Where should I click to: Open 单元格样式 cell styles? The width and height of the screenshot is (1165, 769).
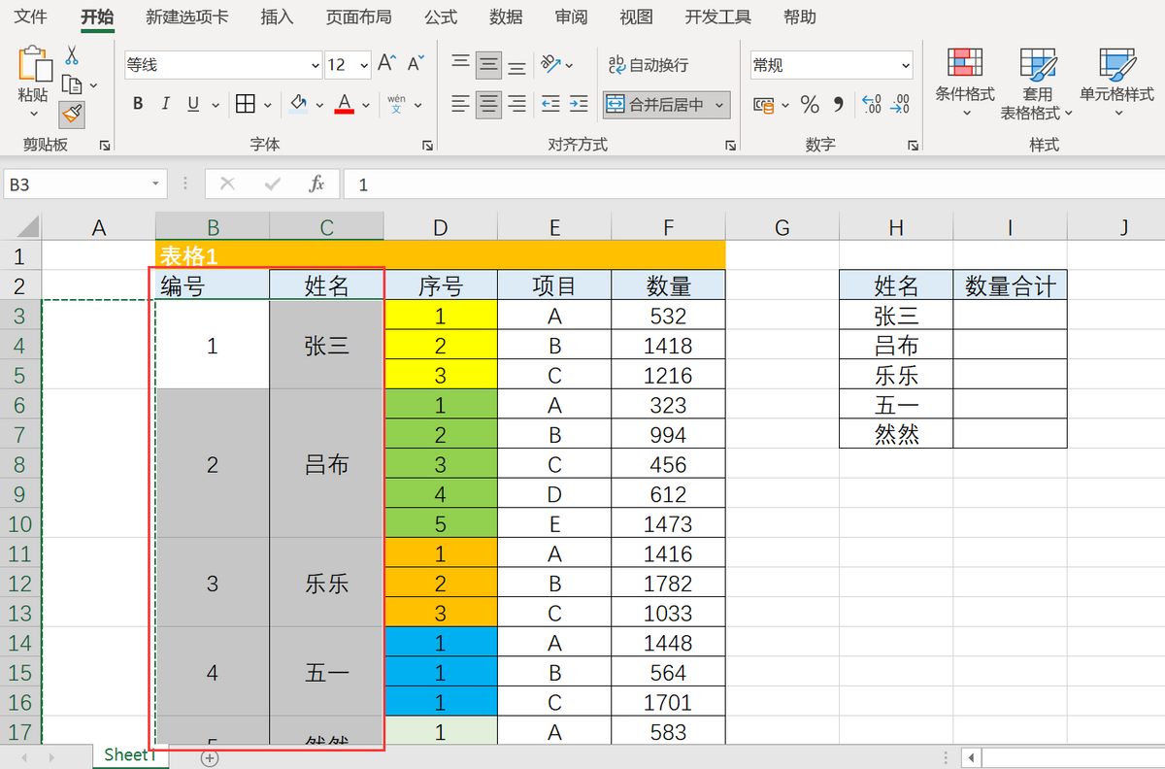tap(1116, 83)
